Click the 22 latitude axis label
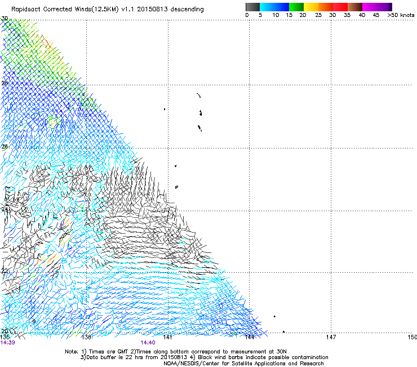 5,271
